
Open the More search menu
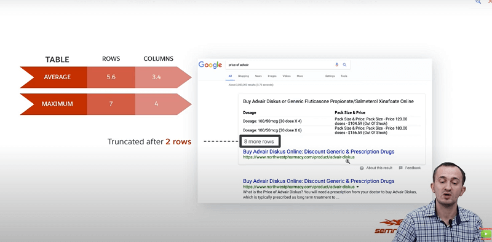tap(300, 76)
